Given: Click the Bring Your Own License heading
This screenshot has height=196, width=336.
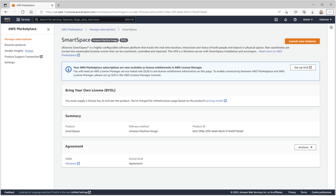Looking at the screenshot, I should coord(91,90).
